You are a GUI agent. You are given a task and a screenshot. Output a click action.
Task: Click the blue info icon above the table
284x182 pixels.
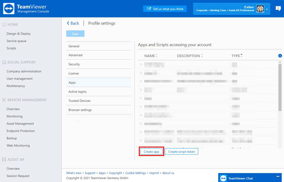click(280, 56)
